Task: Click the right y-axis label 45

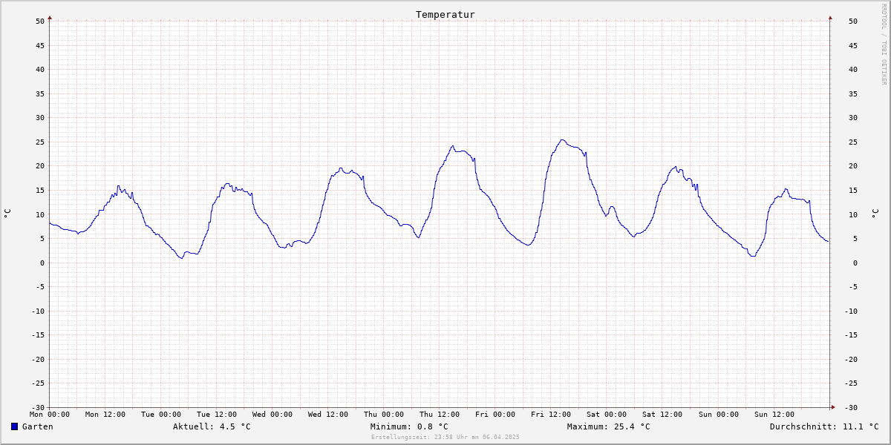Action: click(853, 45)
